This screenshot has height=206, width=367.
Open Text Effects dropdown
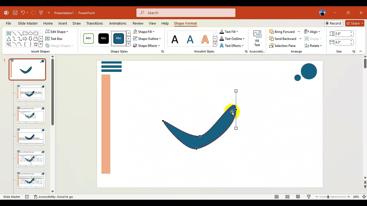pos(231,46)
